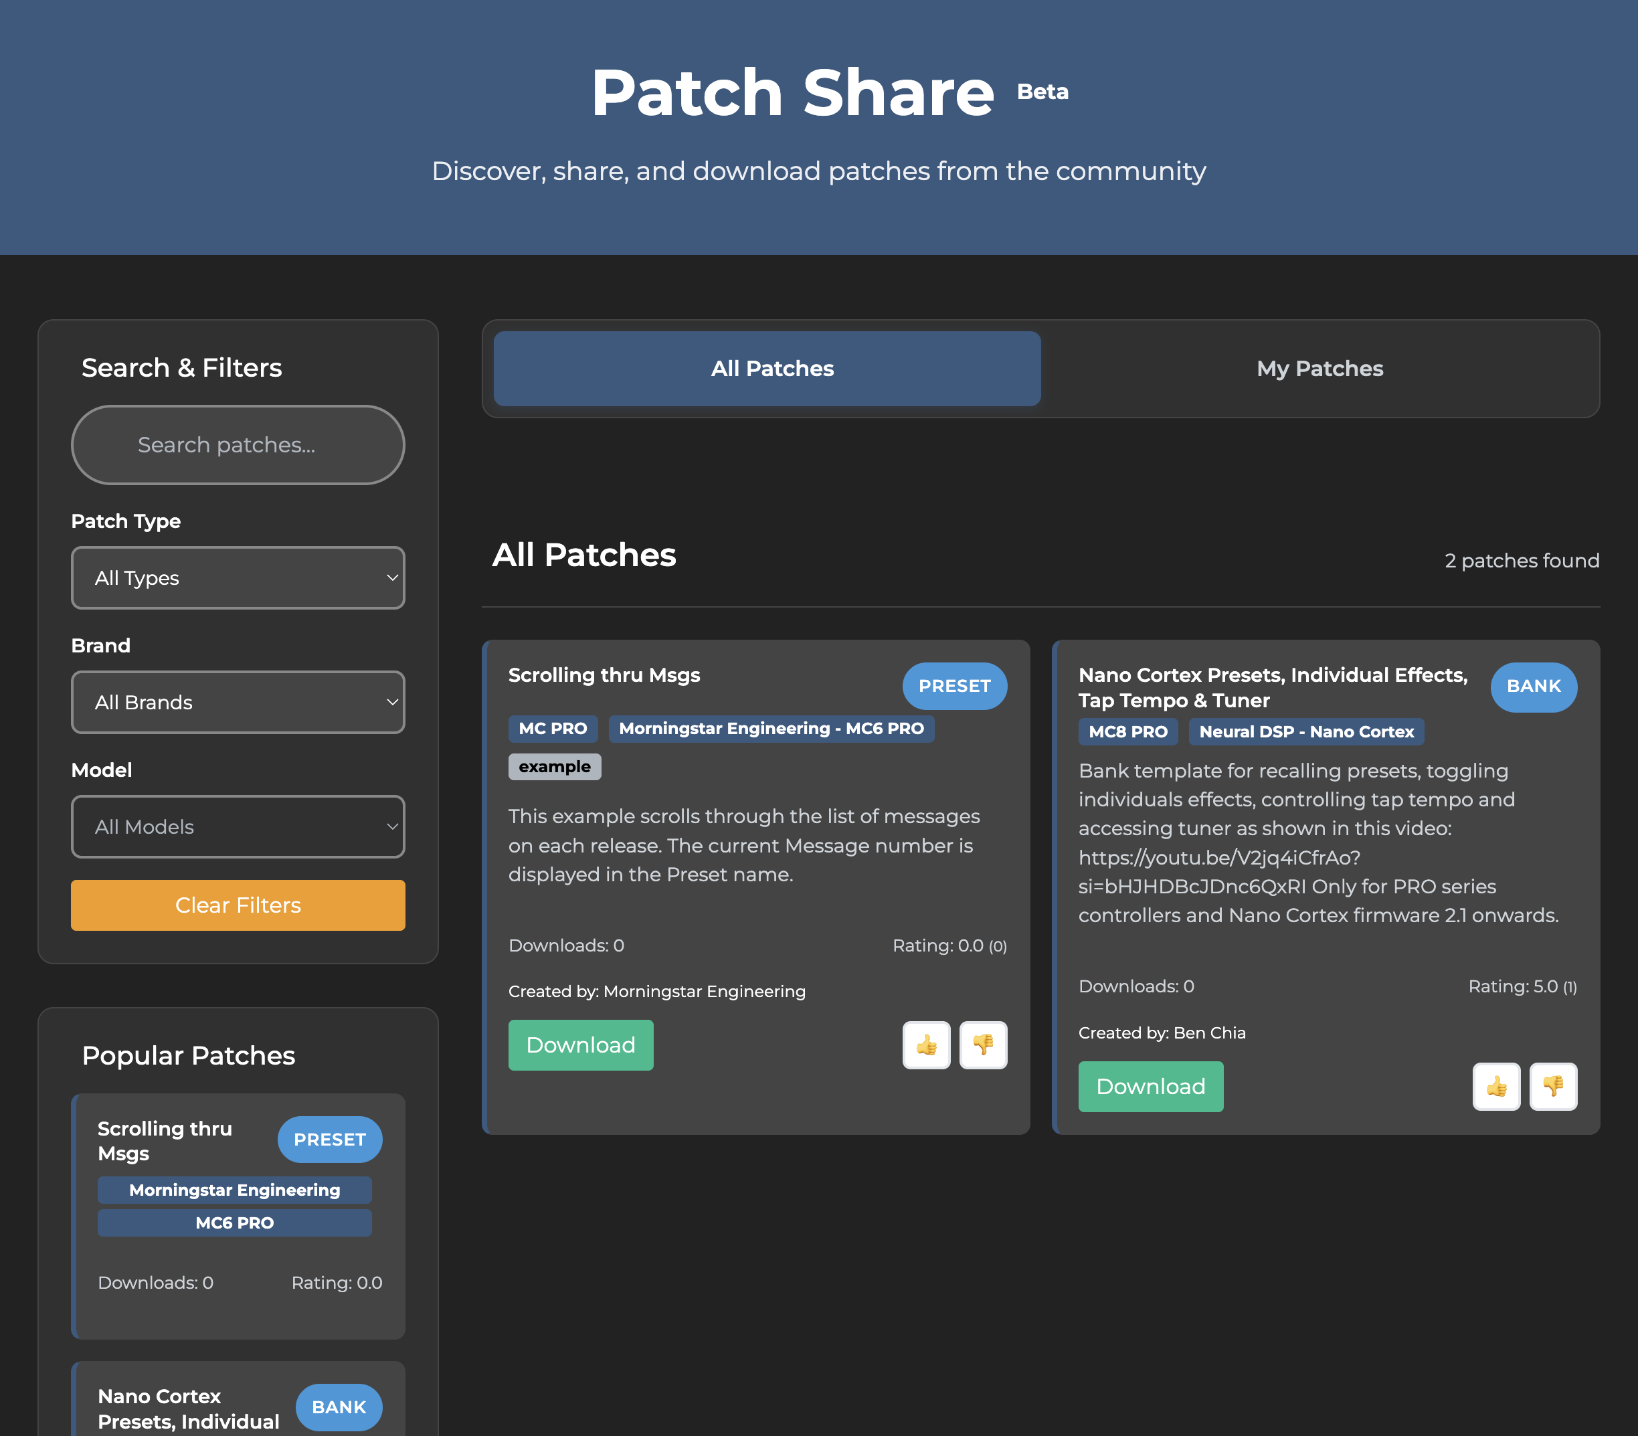Viewport: 1638px width, 1436px height.
Task: Open the All Models dropdown
Action: click(x=238, y=826)
